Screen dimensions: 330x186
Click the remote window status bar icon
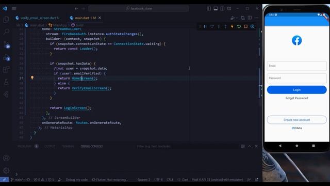pyautogui.click(x=5, y=180)
